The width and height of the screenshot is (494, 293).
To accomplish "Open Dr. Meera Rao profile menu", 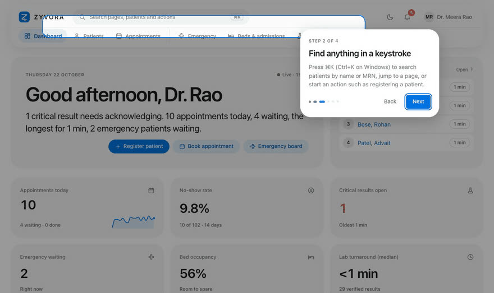I will pyautogui.click(x=449, y=17).
